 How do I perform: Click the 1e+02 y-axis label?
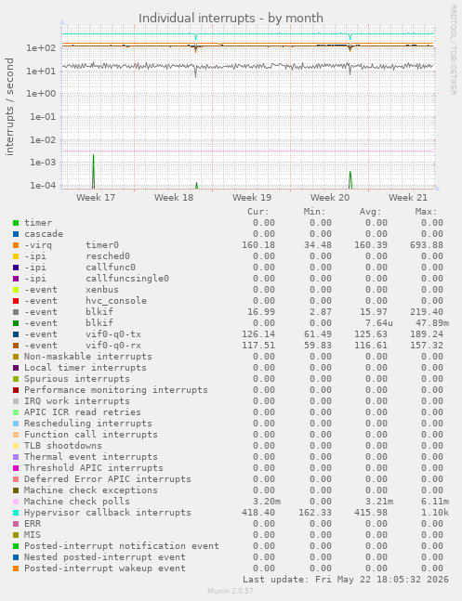[41, 48]
